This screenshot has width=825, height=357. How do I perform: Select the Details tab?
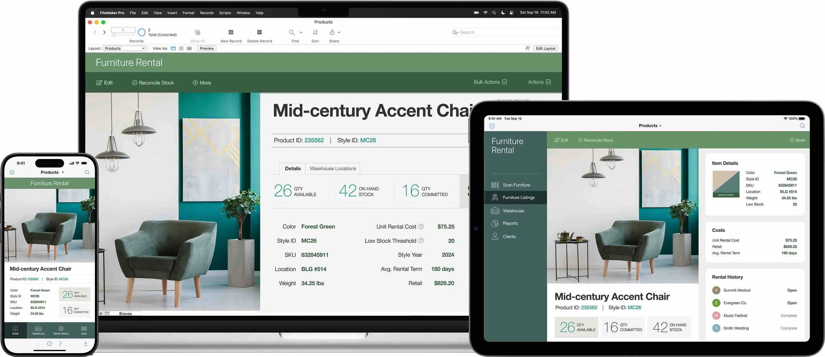pos(293,168)
